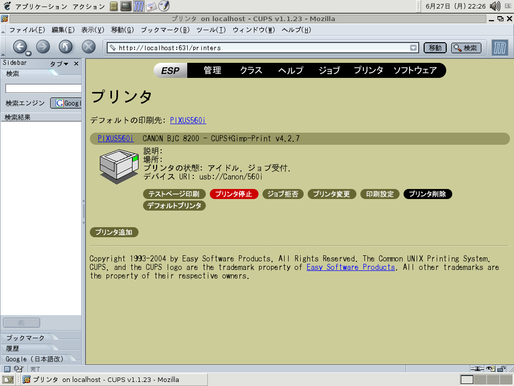Image resolution: width=514 pixels, height=386 pixels.
Task: Click the red プリンタ停止 button
Action: 234,194
